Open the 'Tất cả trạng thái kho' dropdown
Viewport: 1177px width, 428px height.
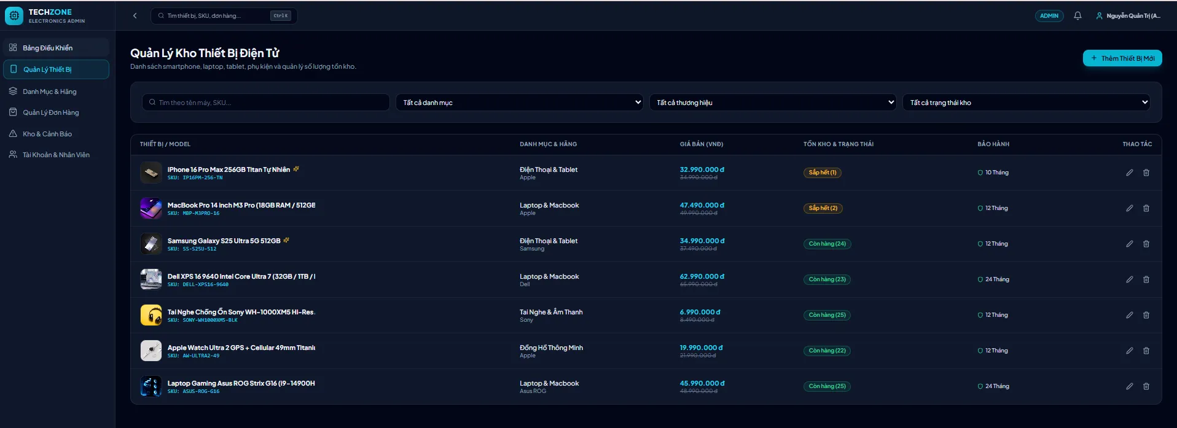[x=1026, y=103]
